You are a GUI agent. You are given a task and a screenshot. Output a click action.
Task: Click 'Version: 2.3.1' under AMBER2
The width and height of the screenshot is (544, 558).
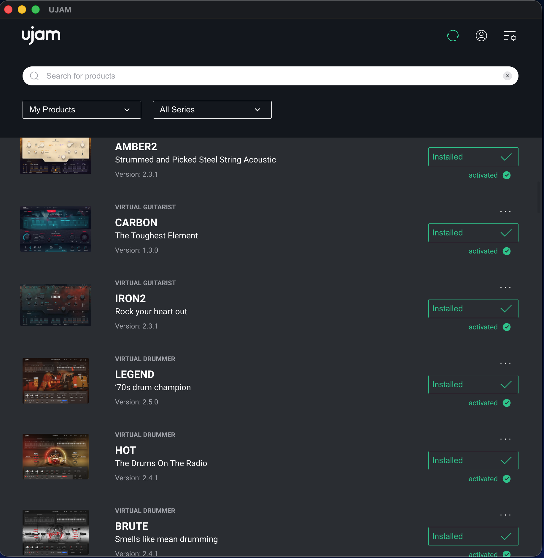[136, 174]
